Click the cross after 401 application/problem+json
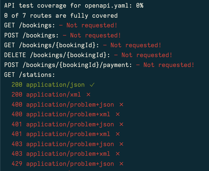 pos(121,124)
